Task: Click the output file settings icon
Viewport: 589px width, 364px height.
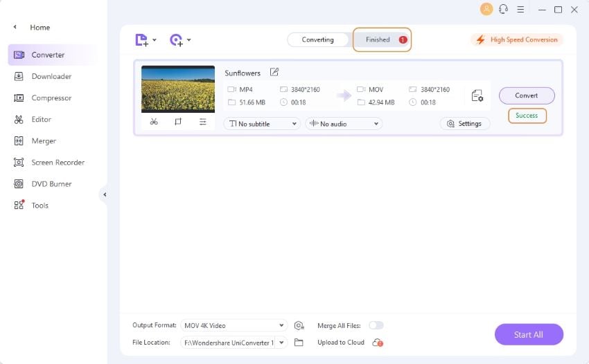Action: click(x=477, y=95)
